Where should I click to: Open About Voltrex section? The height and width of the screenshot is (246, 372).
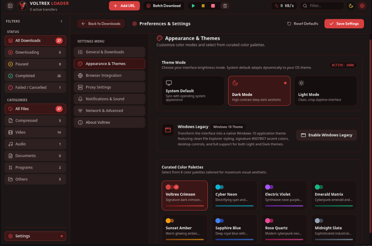coord(109,122)
